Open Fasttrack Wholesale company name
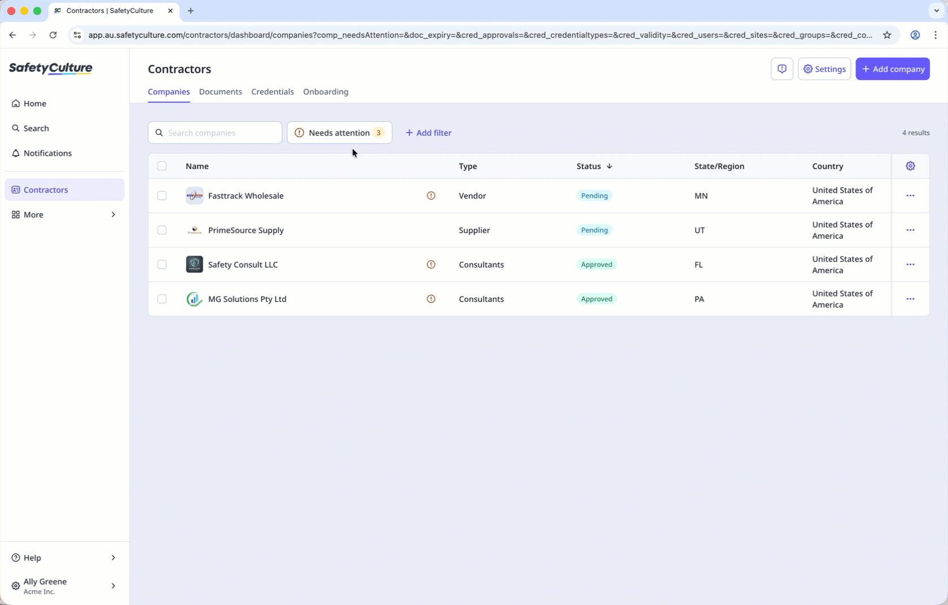The image size is (948, 605). coord(246,196)
